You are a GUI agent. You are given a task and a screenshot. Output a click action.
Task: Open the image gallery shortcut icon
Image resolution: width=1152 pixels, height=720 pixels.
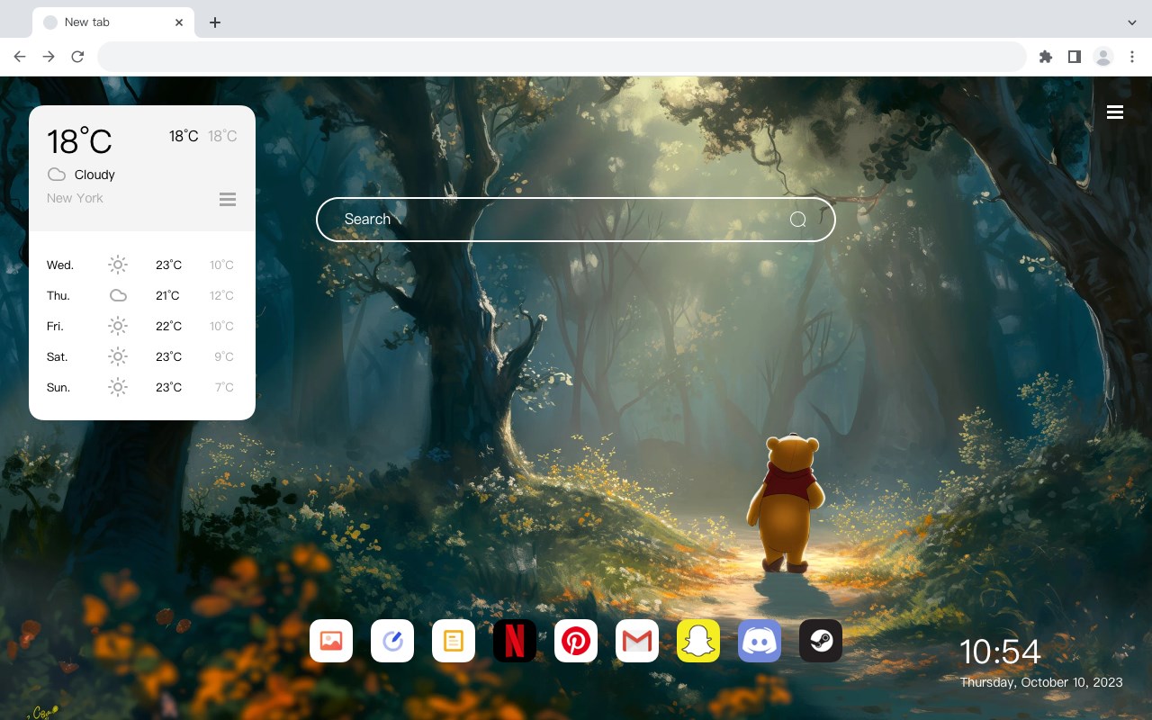[x=331, y=641]
